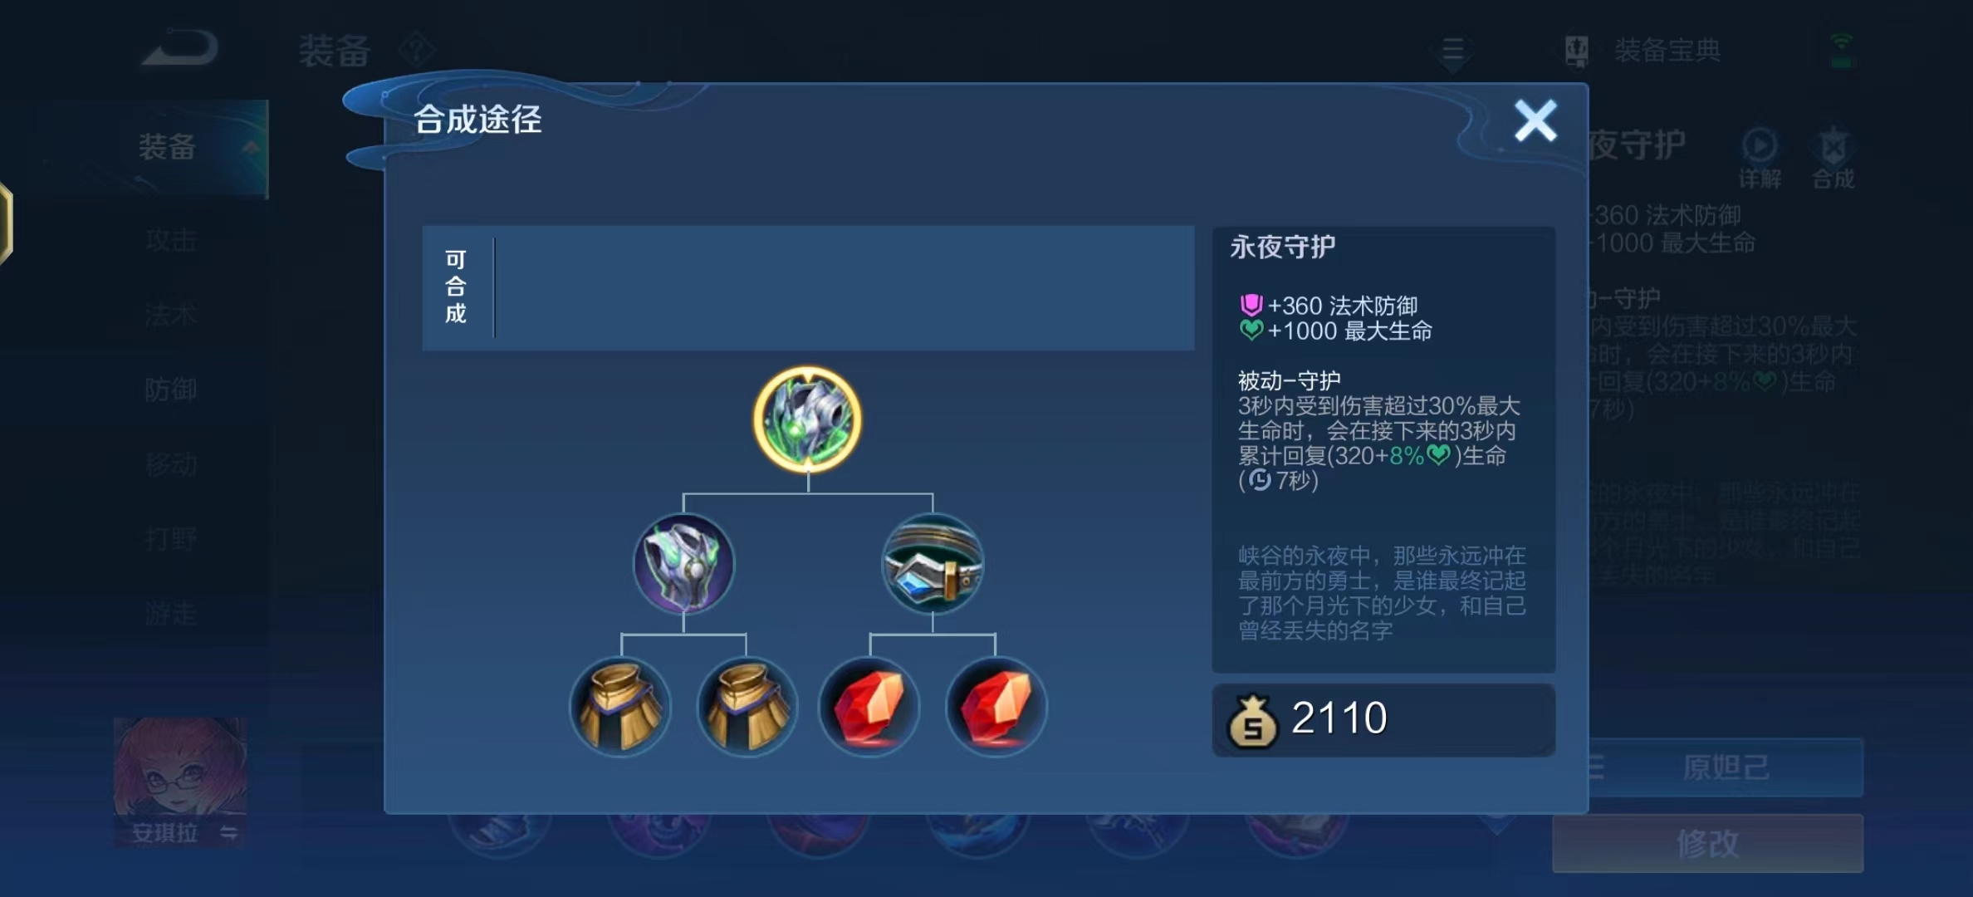The image size is (1973, 897).
Task: Tap the second red ruby icon
Action: 996,707
